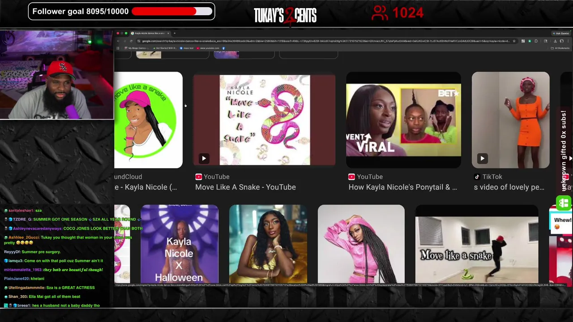Select the 'kayla nicole dance like a snake' browser tab
Image resolution: width=573 pixels, height=322 pixels.
click(x=150, y=33)
